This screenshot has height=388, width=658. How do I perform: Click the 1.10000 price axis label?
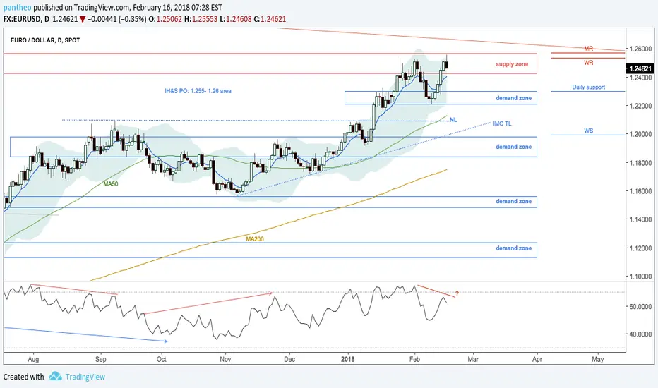pos(640,277)
